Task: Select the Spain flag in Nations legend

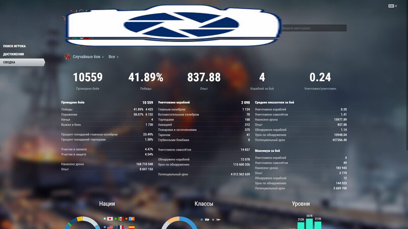Action: [x=132, y=227]
